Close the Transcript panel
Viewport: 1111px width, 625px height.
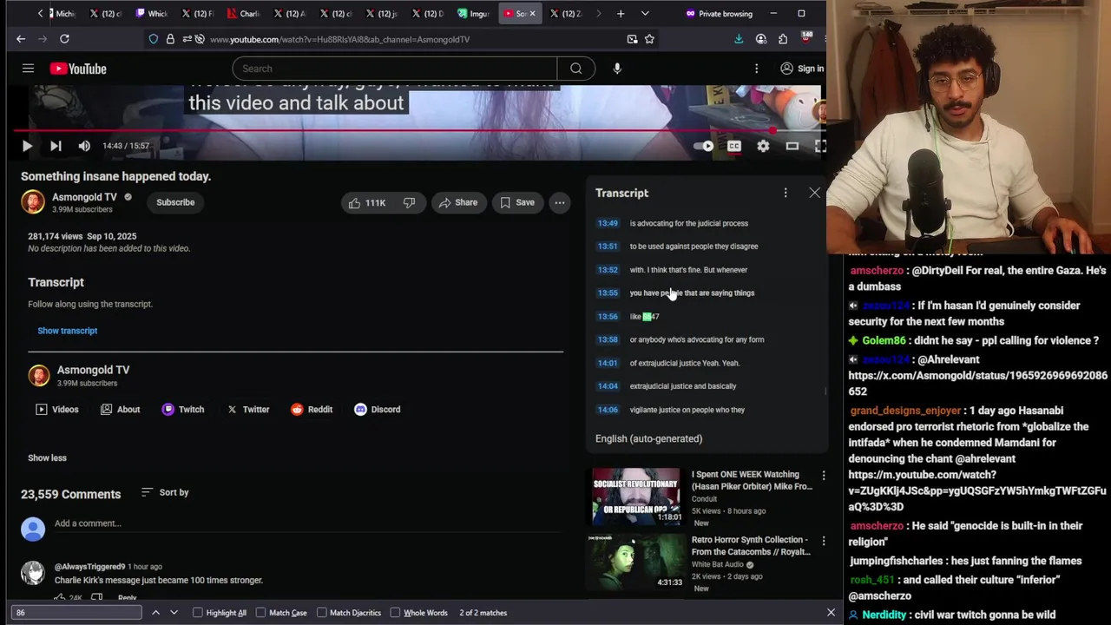(814, 193)
